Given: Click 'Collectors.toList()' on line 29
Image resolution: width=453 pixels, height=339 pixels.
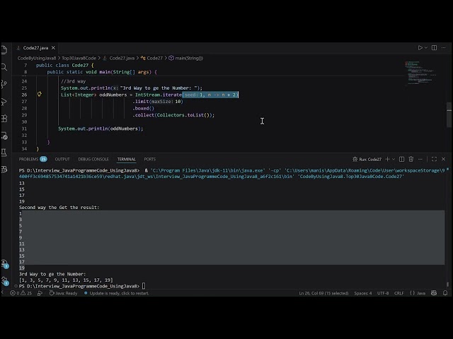Looking at the screenshot, I should (184, 115).
